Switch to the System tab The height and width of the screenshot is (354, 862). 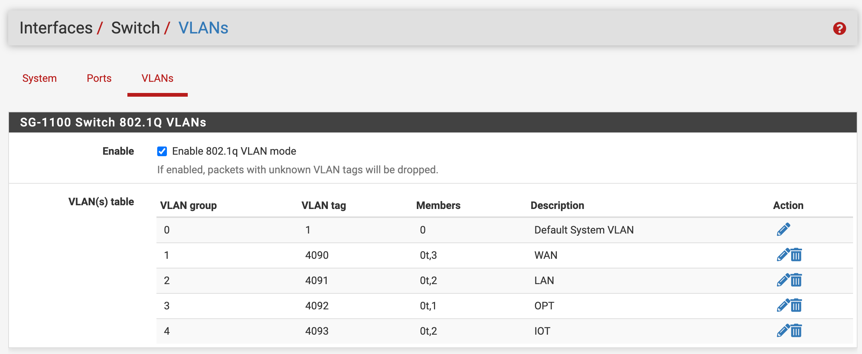[39, 78]
